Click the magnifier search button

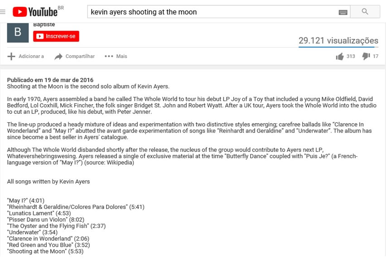tap(365, 12)
